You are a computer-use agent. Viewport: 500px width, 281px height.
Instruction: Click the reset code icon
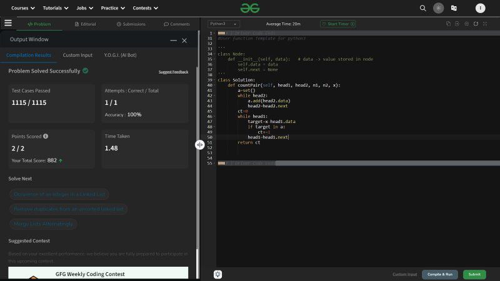(x=476, y=24)
